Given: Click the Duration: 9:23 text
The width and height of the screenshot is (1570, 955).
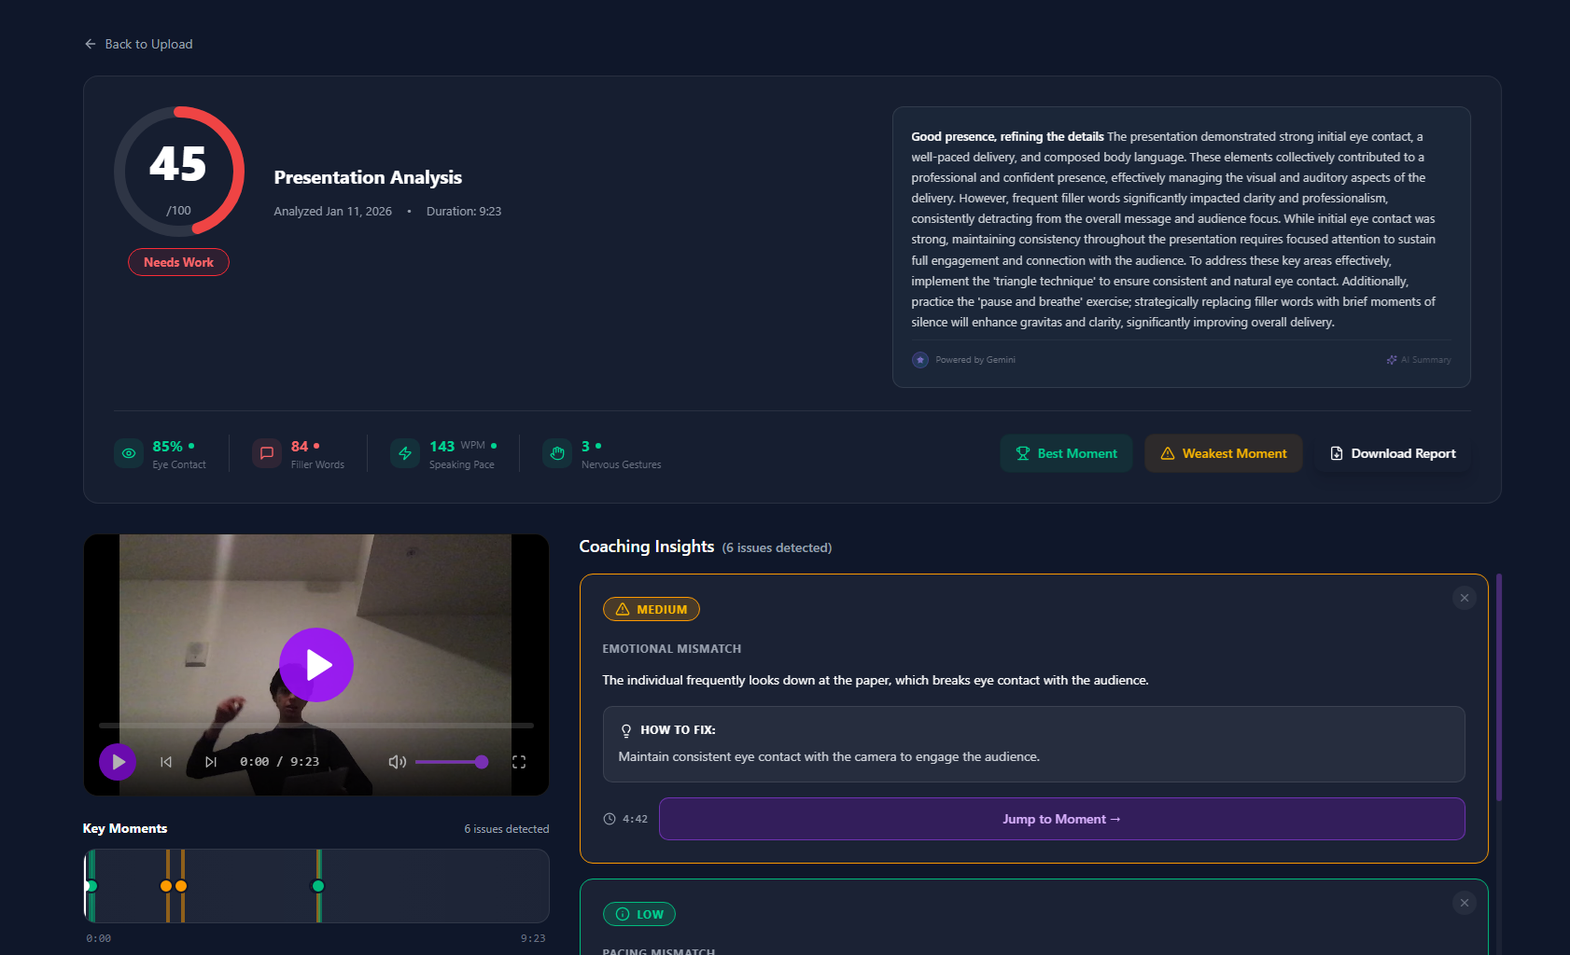Looking at the screenshot, I should pos(464,212).
